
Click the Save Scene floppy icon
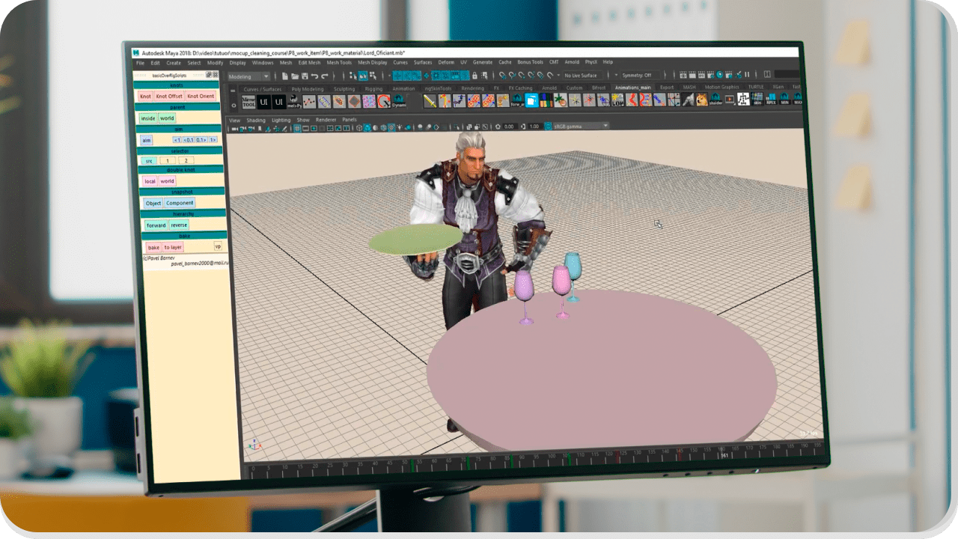[305, 76]
